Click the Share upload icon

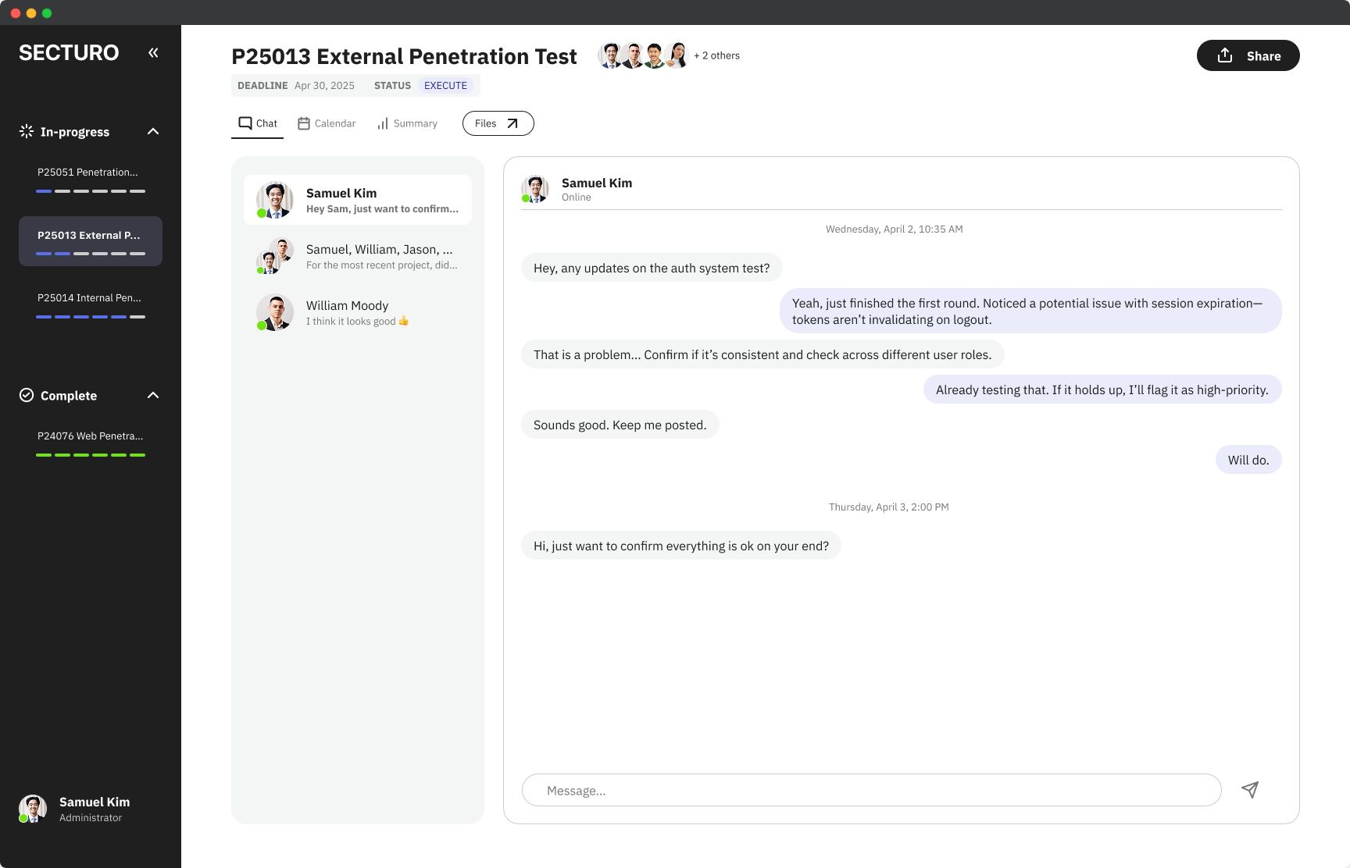pyautogui.click(x=1225, y=55)
